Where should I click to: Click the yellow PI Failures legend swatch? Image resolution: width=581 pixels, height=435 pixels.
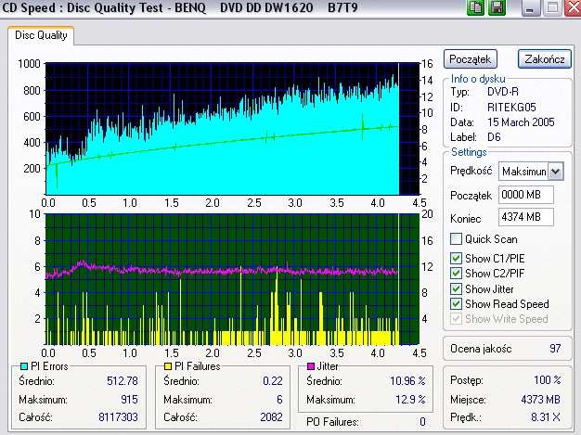168,366
